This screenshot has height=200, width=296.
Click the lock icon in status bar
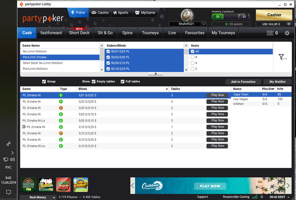coord(262,197)
